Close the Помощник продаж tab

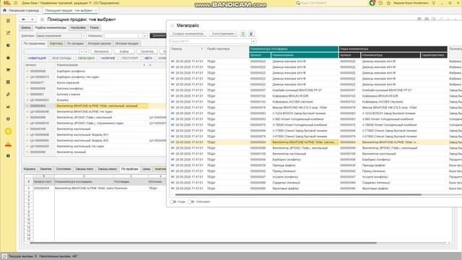click(x=96, y=10)
